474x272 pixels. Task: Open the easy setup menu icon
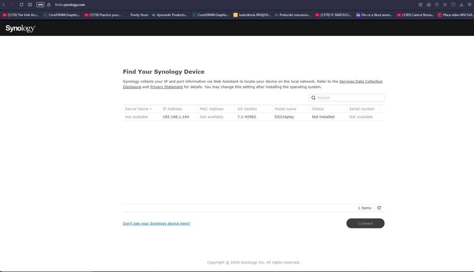tap(469, 5)
